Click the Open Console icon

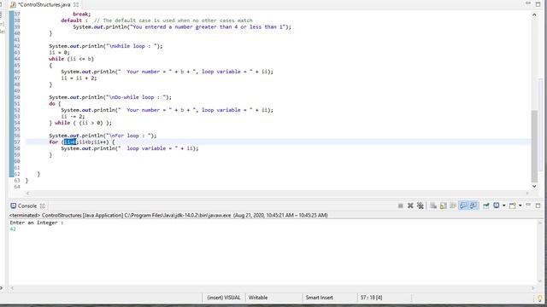[x=512, y=206]
